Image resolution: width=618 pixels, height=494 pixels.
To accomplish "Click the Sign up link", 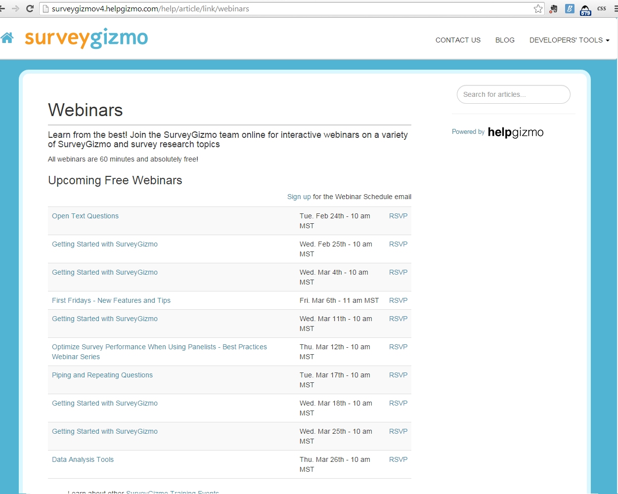I will (x=299, y=197).
